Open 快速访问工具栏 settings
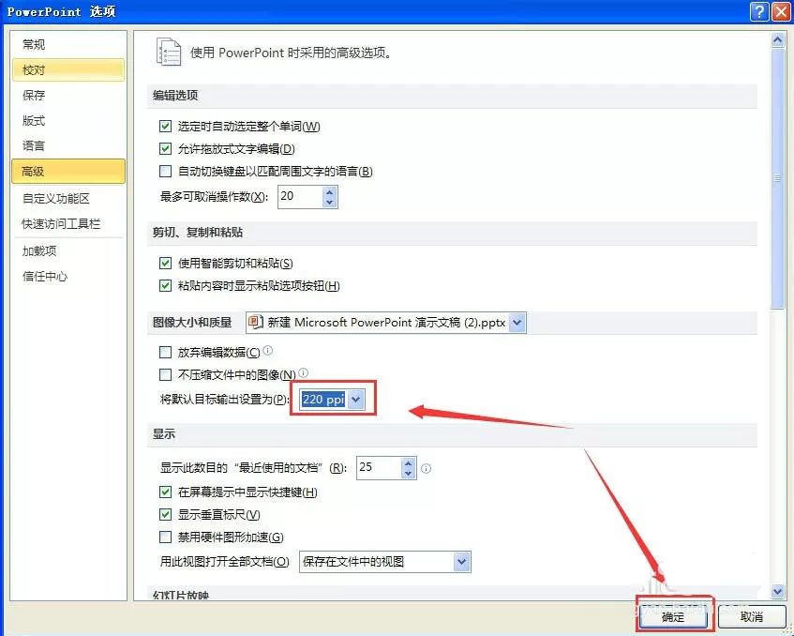The width and height of the screenshot is (794, 636). (x=67, y=223)
